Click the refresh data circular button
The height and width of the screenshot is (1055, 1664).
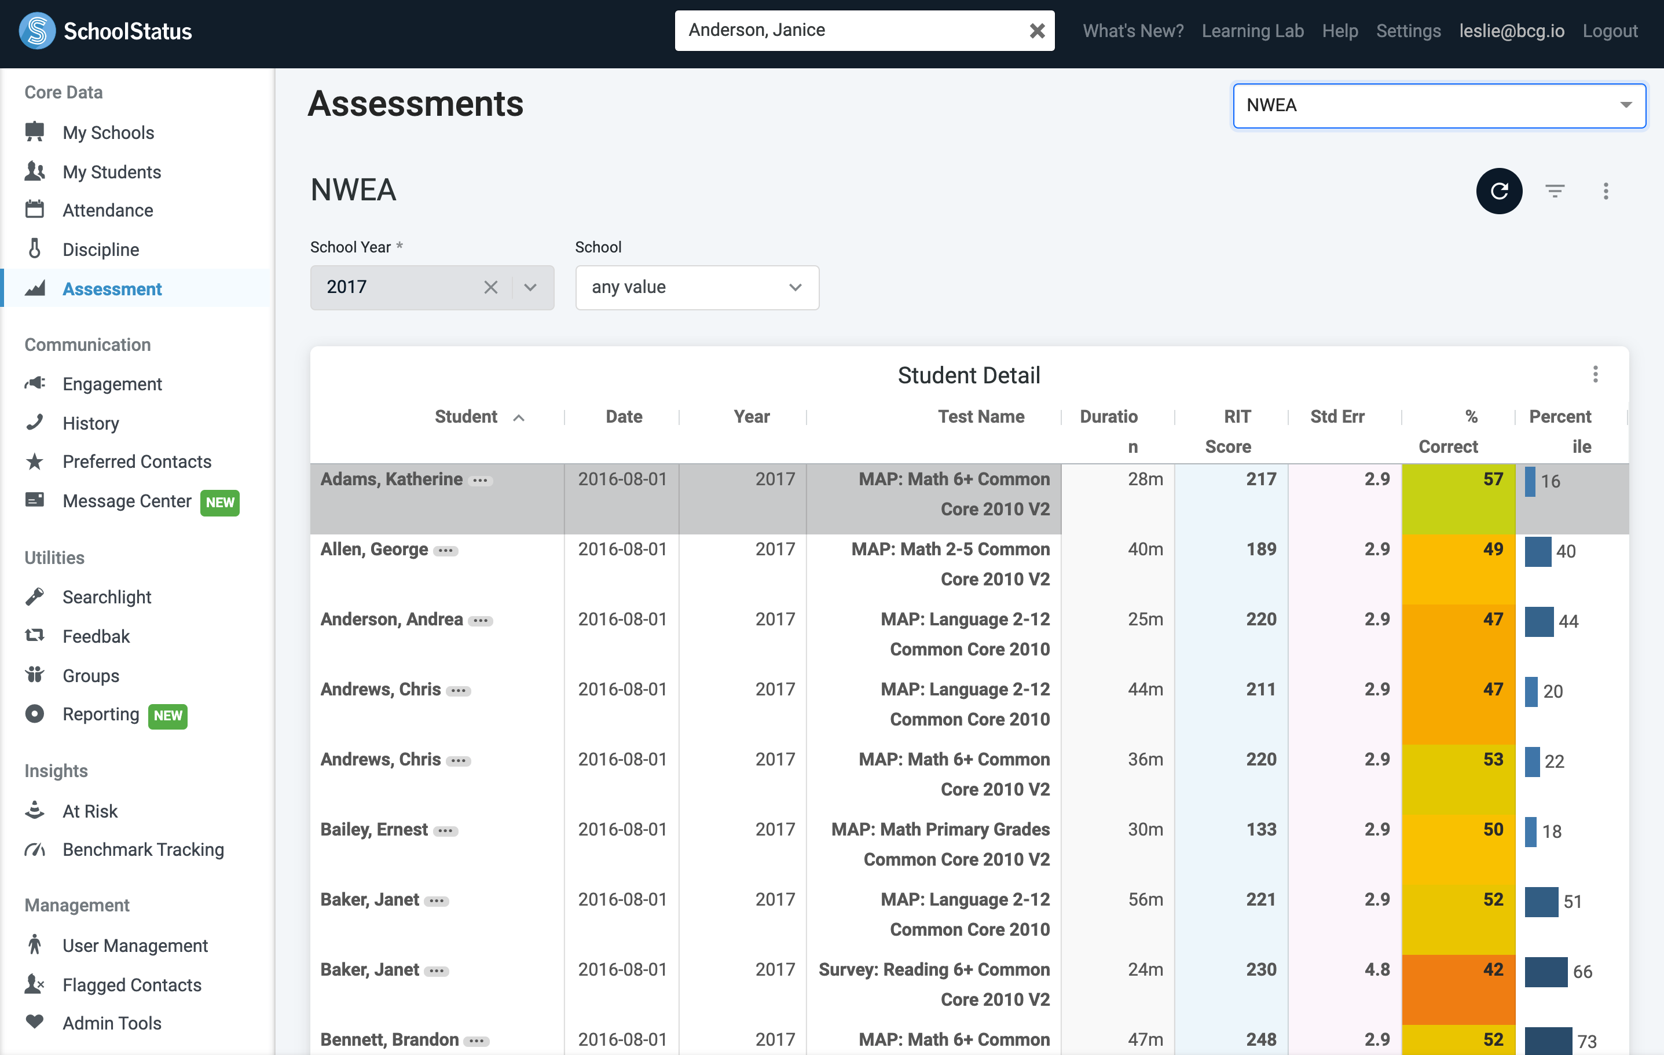(x=1498, y=191)
